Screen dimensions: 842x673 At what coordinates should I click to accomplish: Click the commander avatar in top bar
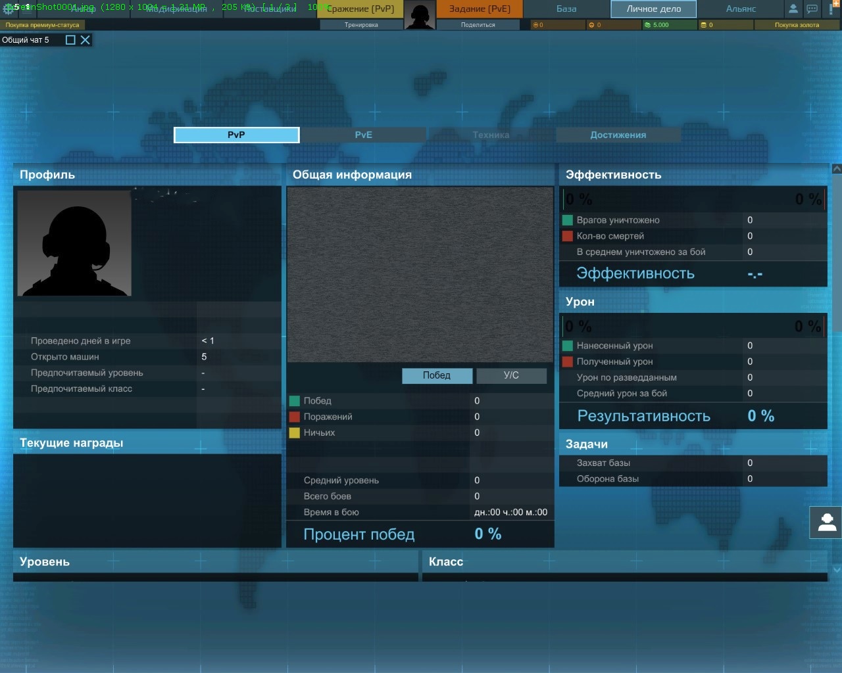(419, 15)
